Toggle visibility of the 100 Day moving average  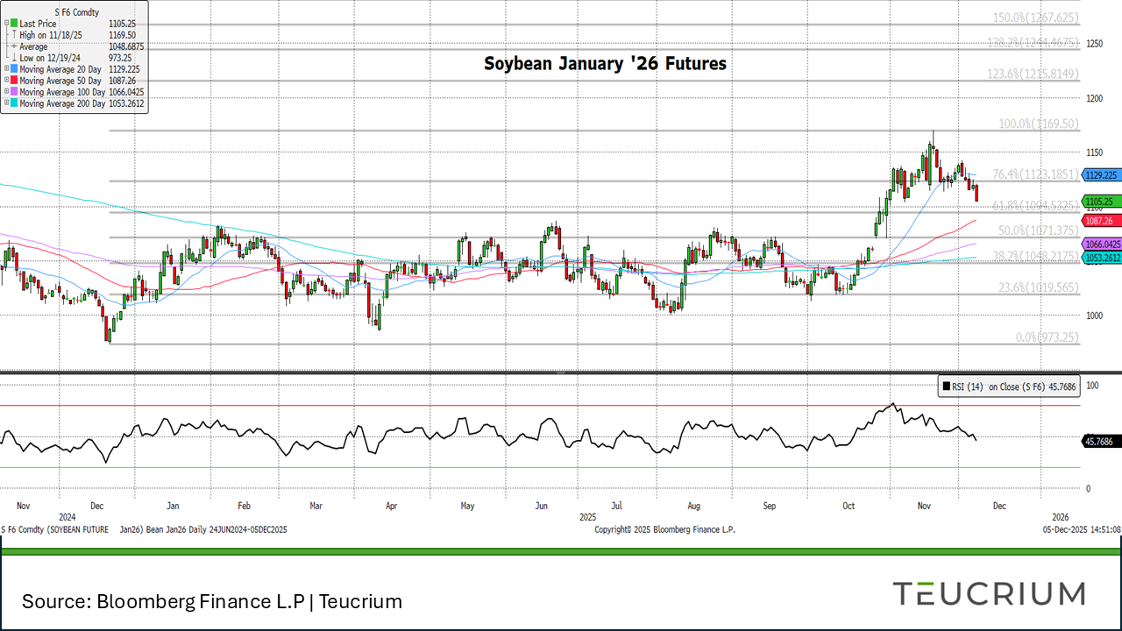6,91
